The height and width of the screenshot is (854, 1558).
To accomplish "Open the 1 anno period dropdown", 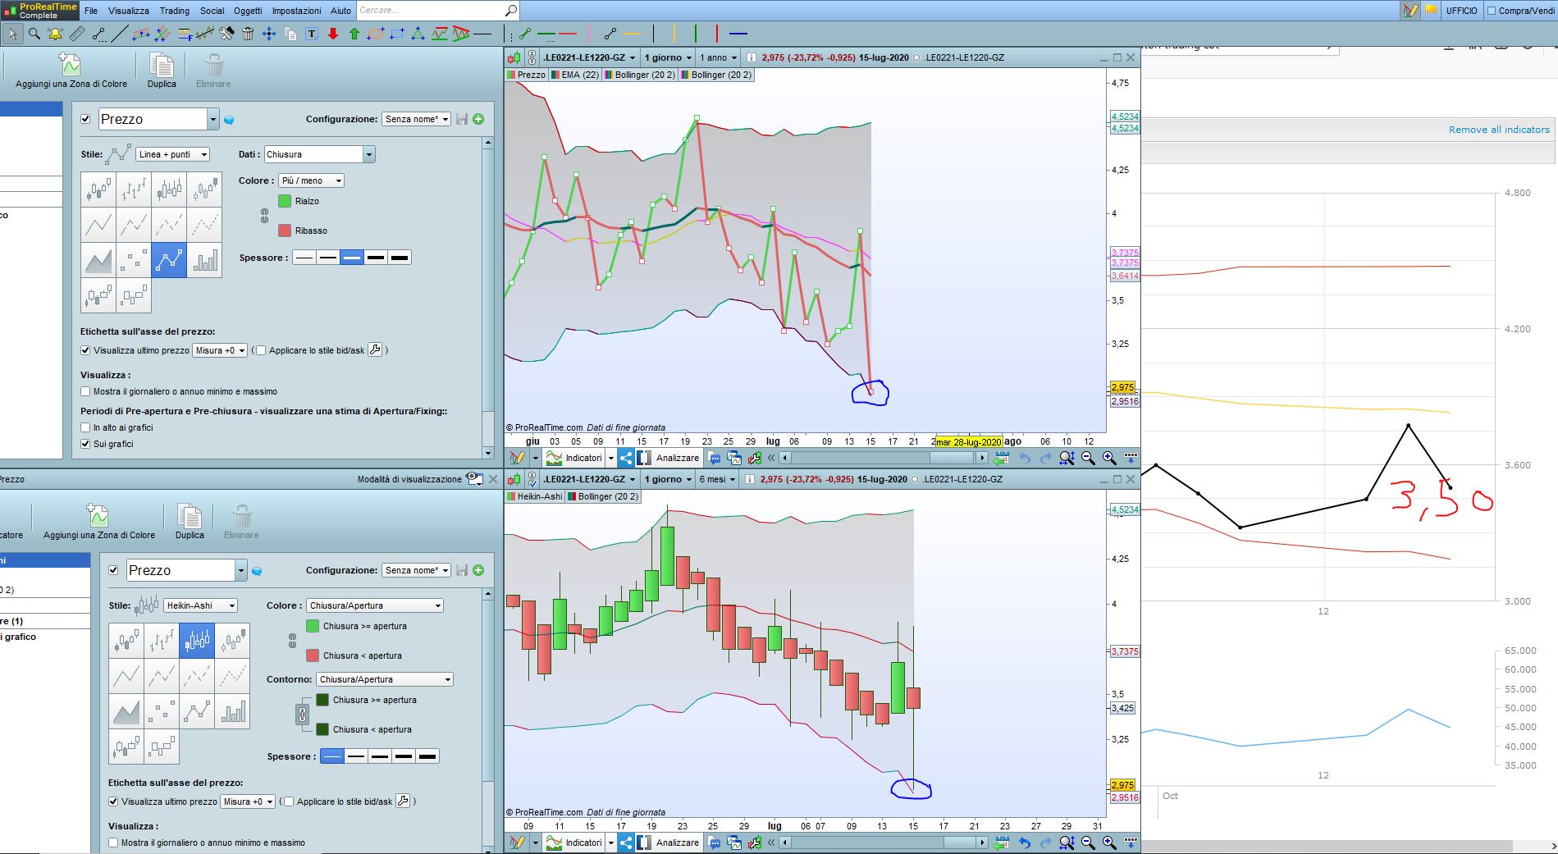I will [717, 57].
